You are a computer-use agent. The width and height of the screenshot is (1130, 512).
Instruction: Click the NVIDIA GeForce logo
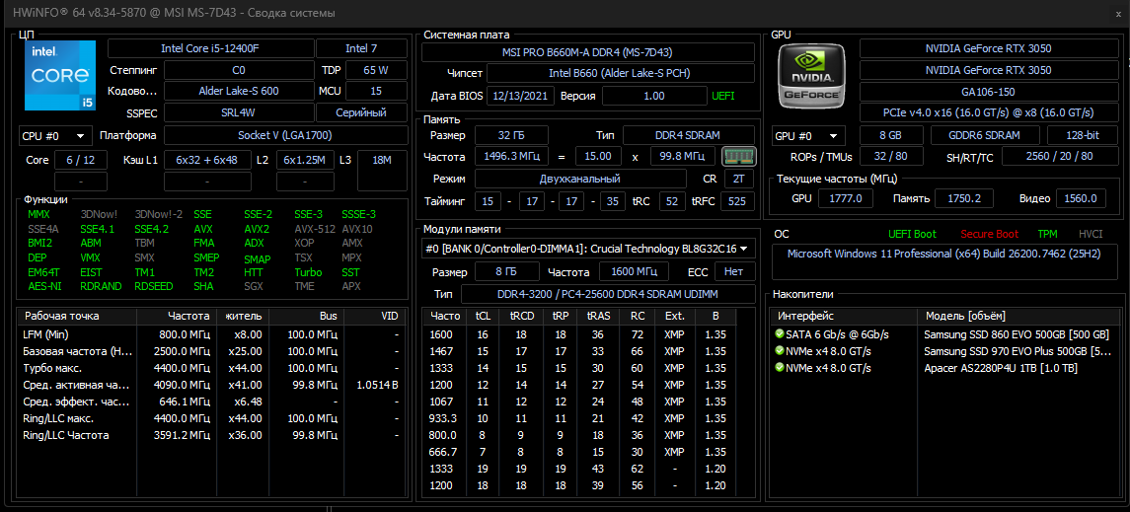click(813, 76)
